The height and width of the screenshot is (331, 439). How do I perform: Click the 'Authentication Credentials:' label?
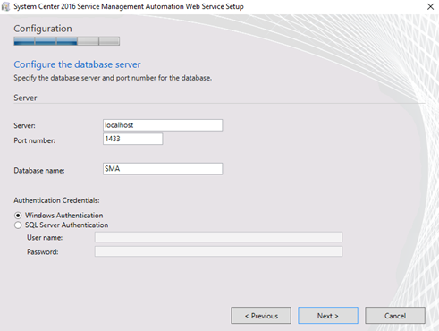[x=56, y=200]
